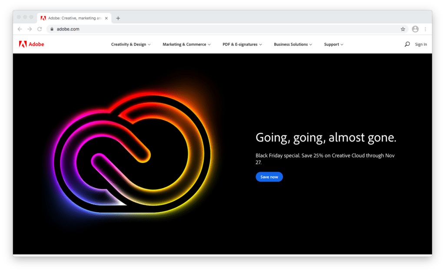Screen dimensions: 445x272
Task: Focus the adobe.com address bar
Action: point(227,29)
